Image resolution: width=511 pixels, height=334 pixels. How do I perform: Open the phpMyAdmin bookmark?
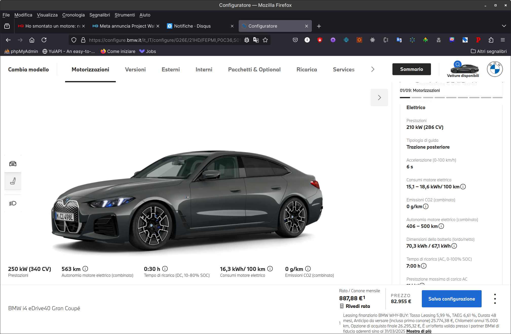point(21,51)
